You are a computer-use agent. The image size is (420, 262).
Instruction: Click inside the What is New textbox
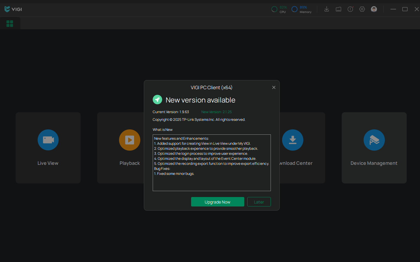click(x=212, y=163)
